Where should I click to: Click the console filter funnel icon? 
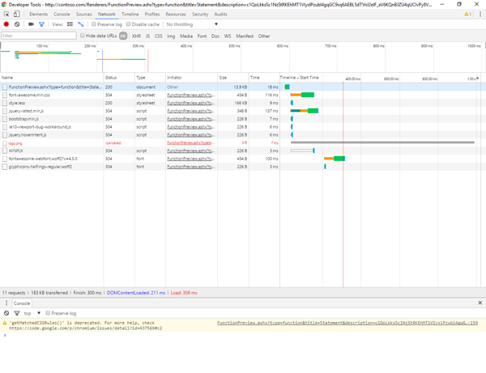tap(17, 313)
